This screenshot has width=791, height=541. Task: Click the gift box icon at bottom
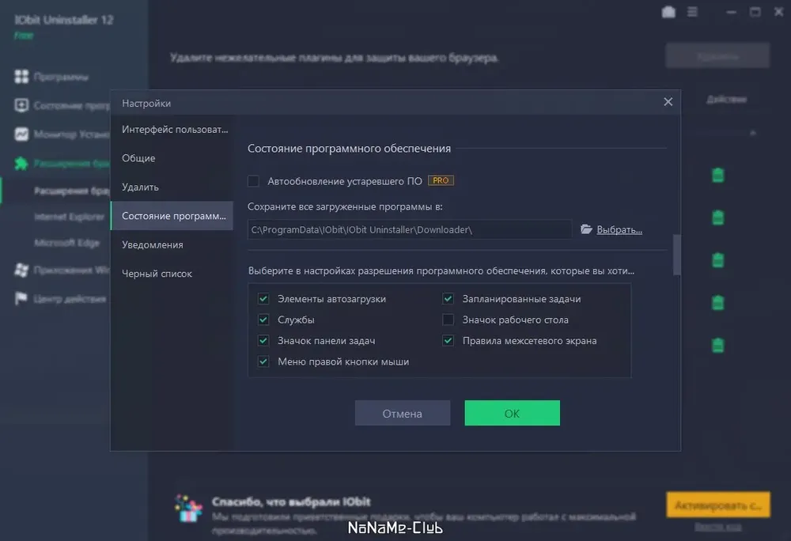click(x=189, y=509)
